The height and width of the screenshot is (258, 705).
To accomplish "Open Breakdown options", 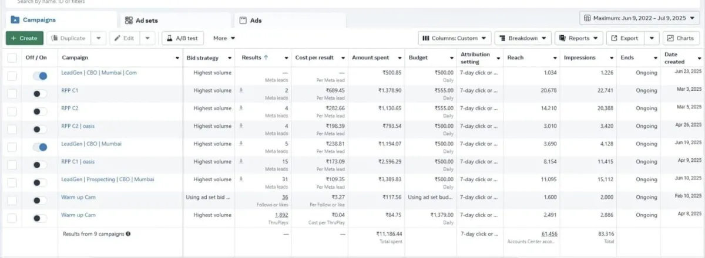I will point(522,38).
